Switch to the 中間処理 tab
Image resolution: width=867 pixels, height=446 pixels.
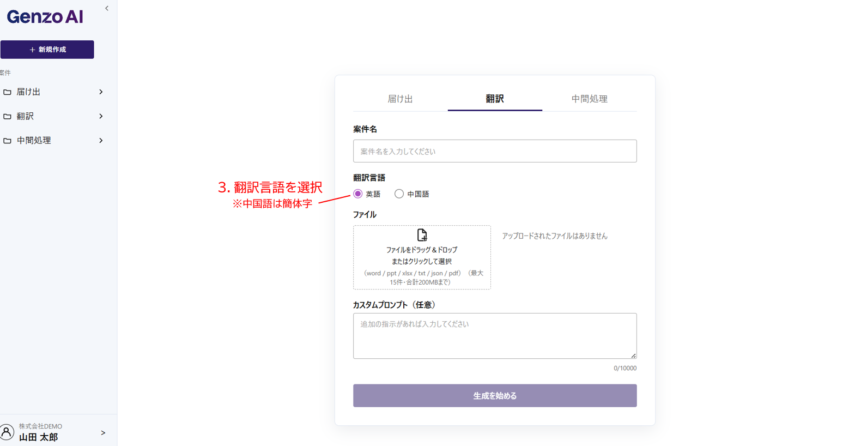point(590,99)
